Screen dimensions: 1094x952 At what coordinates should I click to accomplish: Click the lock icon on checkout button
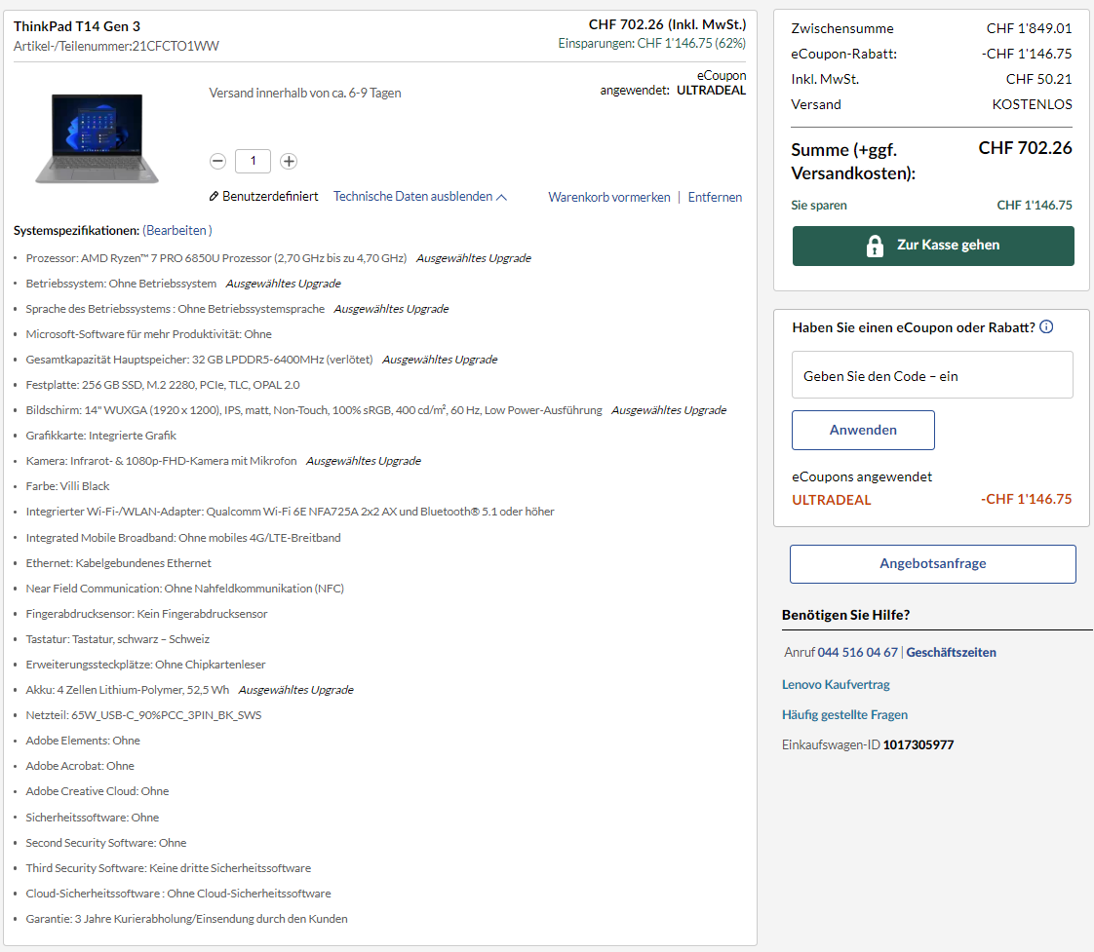pyautogui.click(x=875, y=246)
